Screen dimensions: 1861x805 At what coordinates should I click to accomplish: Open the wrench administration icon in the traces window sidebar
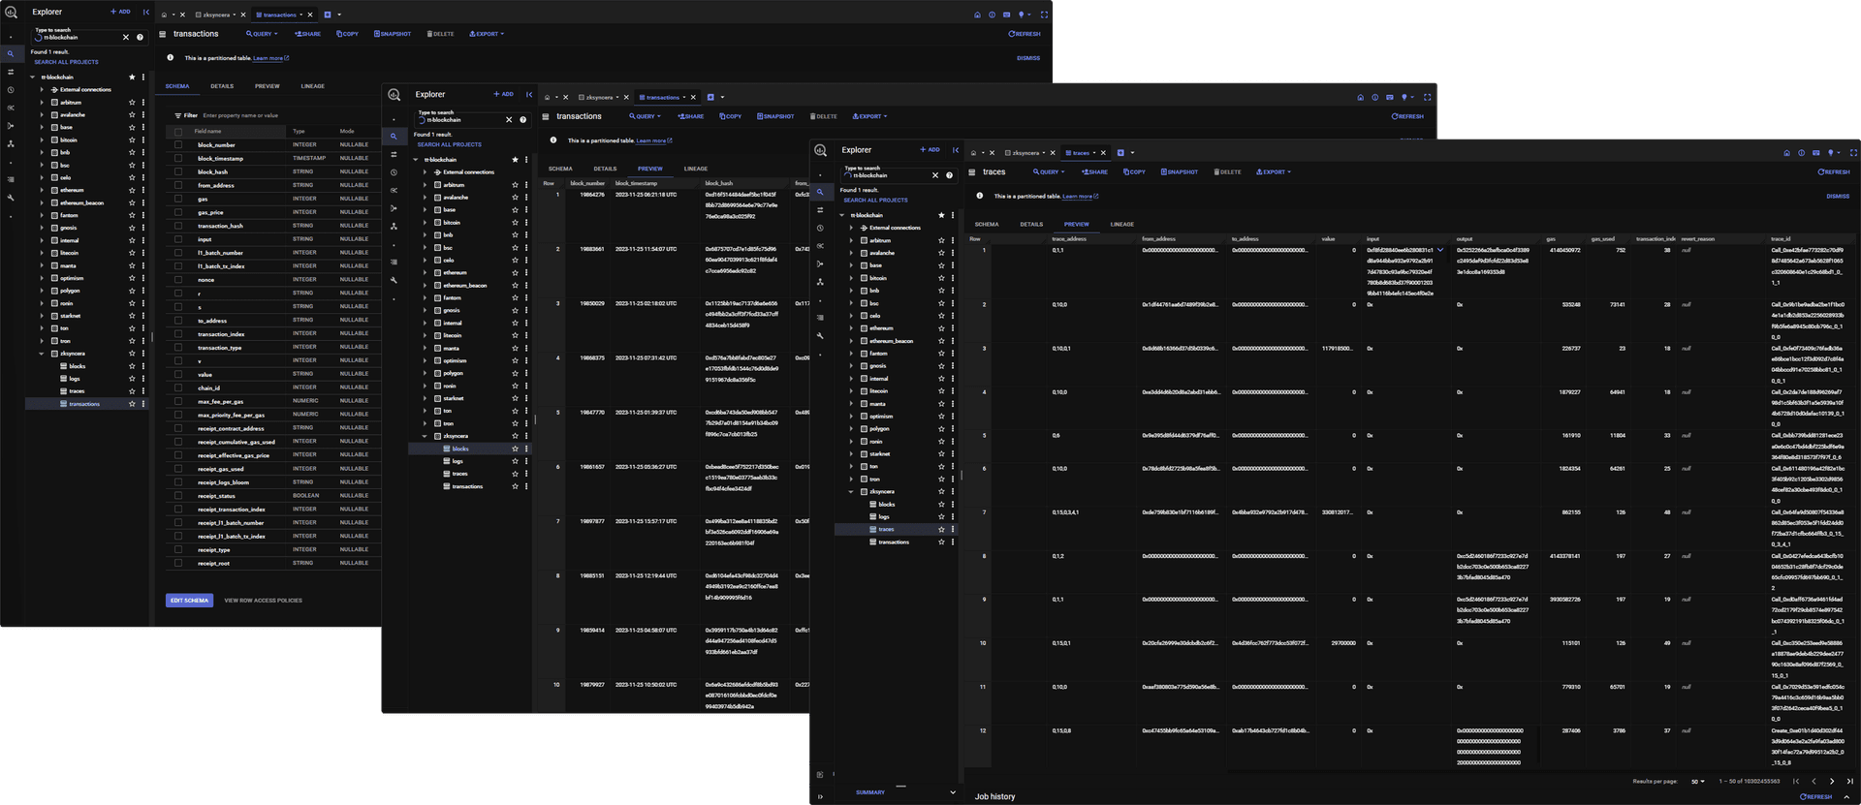(820, 335)
